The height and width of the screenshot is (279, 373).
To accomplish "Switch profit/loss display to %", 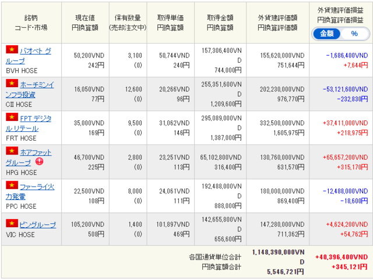I will click(354, 34).
